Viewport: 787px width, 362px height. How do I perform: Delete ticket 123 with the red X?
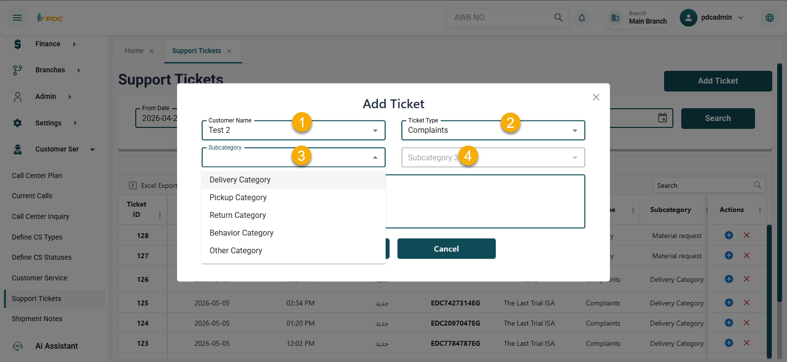click(x=747, y=343)
